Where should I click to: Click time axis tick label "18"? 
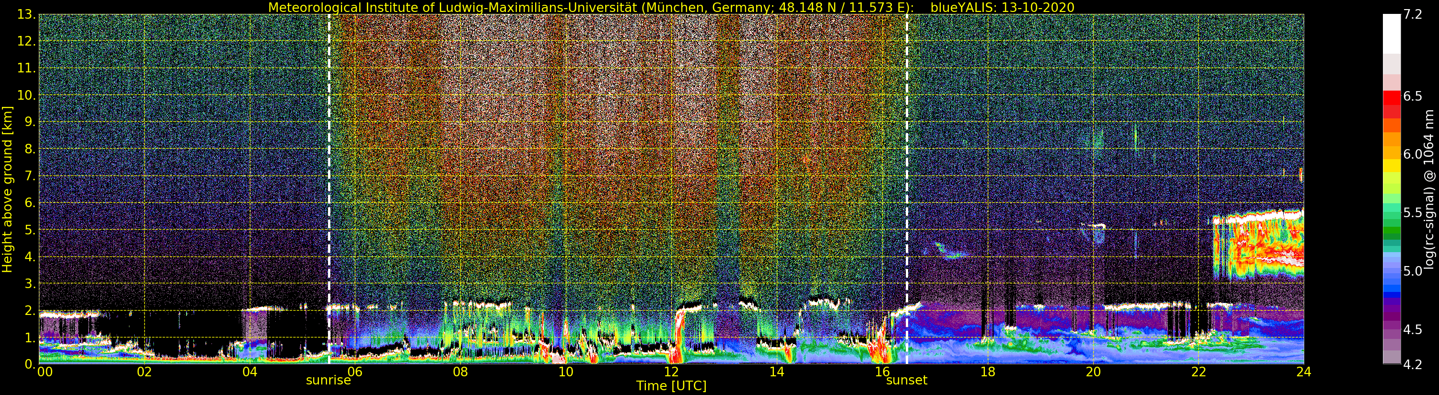coord(988,372)
